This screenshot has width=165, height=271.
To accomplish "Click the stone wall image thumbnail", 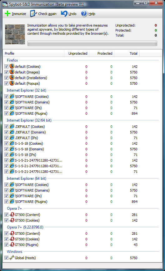I will coord(15,34).
